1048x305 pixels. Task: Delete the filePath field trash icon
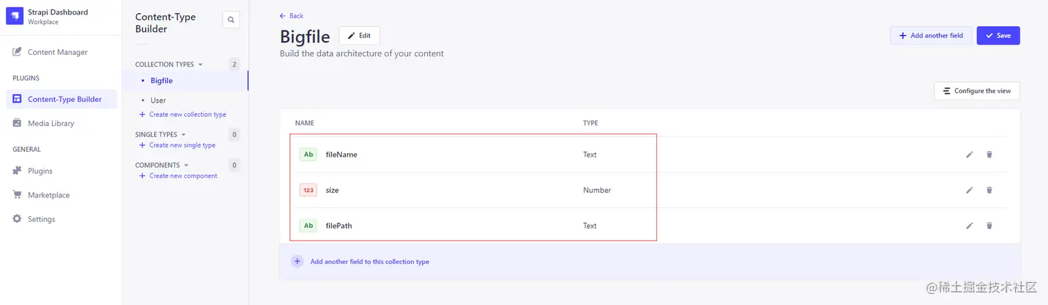coord(989,225)
